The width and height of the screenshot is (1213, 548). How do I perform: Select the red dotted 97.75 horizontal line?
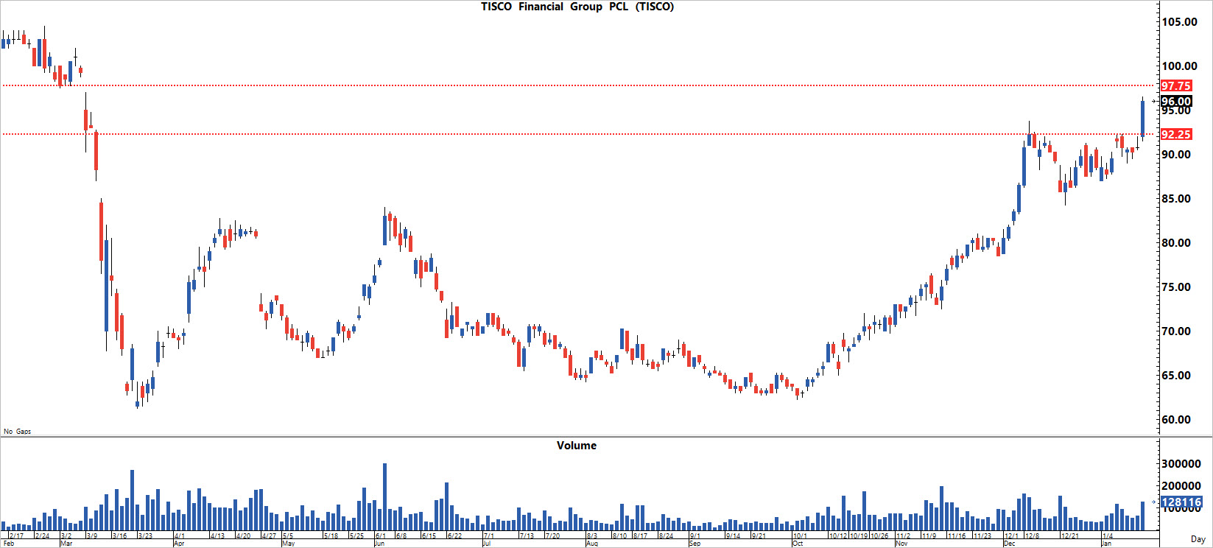click(x=580, y=85)
